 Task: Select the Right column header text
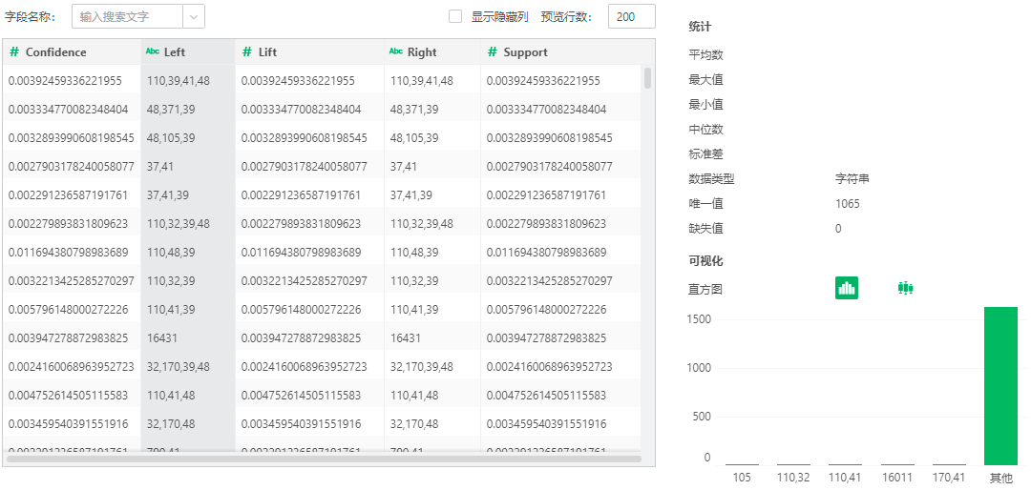coord(422,52)
